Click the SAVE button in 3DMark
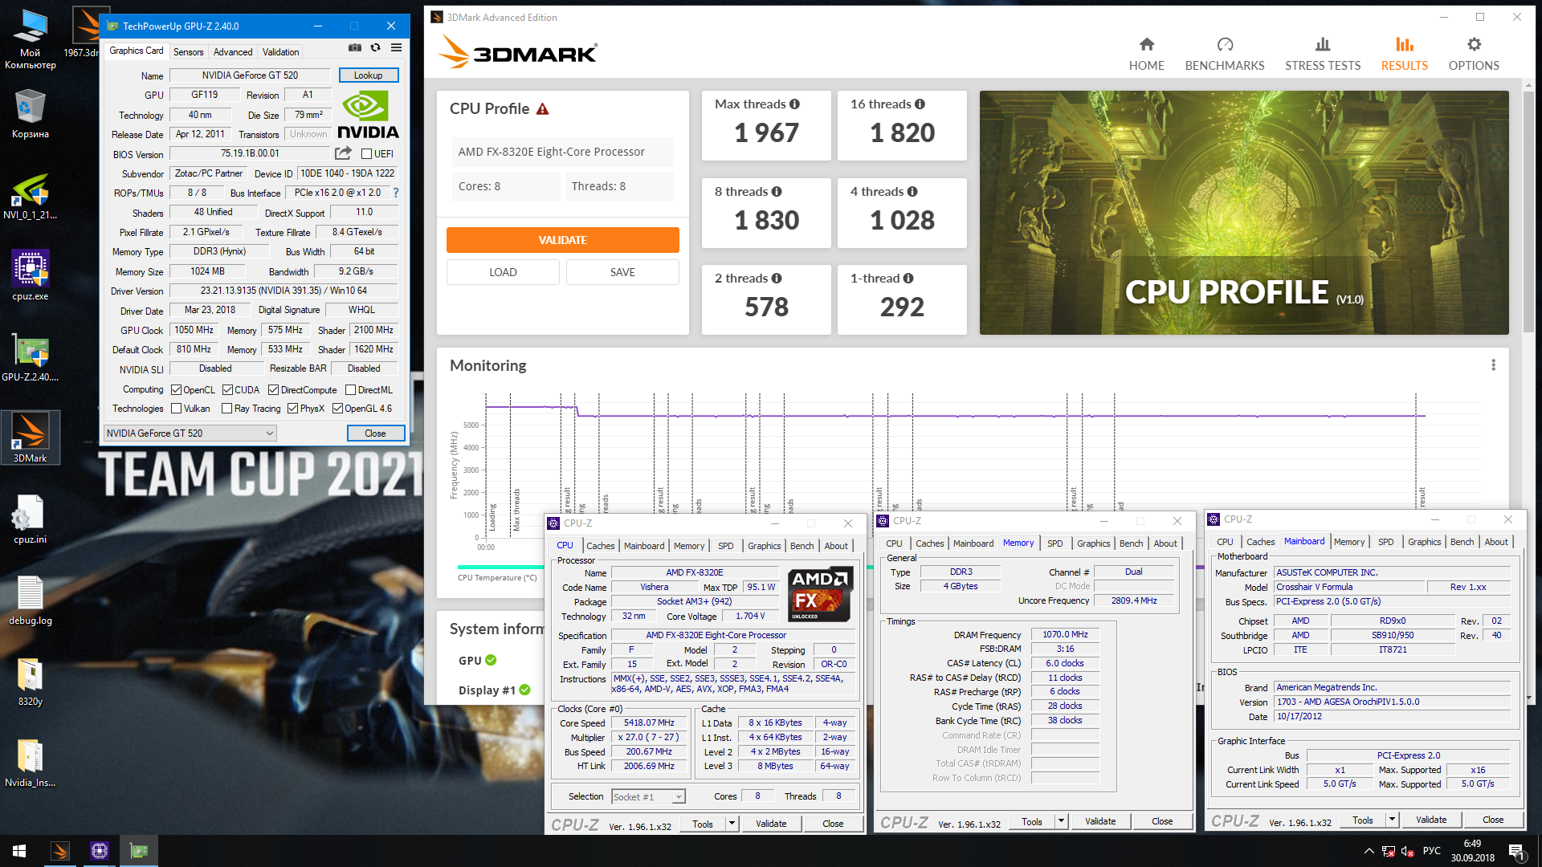The width and height of the screenshot is (1542, 867). 622,272
